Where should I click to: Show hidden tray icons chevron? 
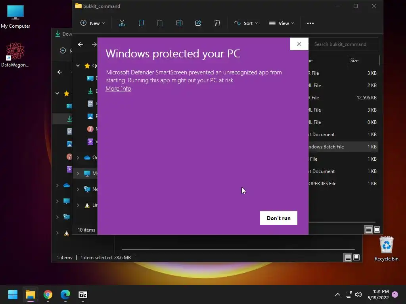coord(338,294)
